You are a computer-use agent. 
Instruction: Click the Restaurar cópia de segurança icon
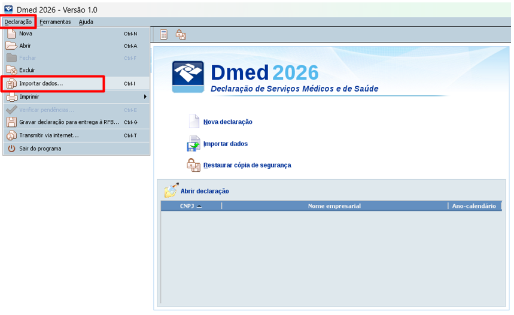194,165
